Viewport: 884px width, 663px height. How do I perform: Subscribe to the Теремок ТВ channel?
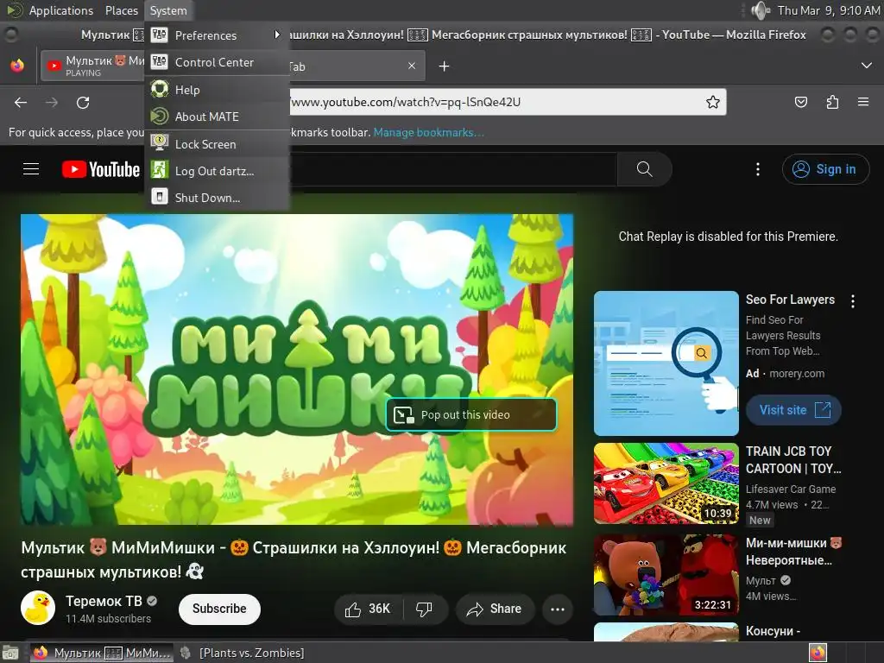click(219, 609)
